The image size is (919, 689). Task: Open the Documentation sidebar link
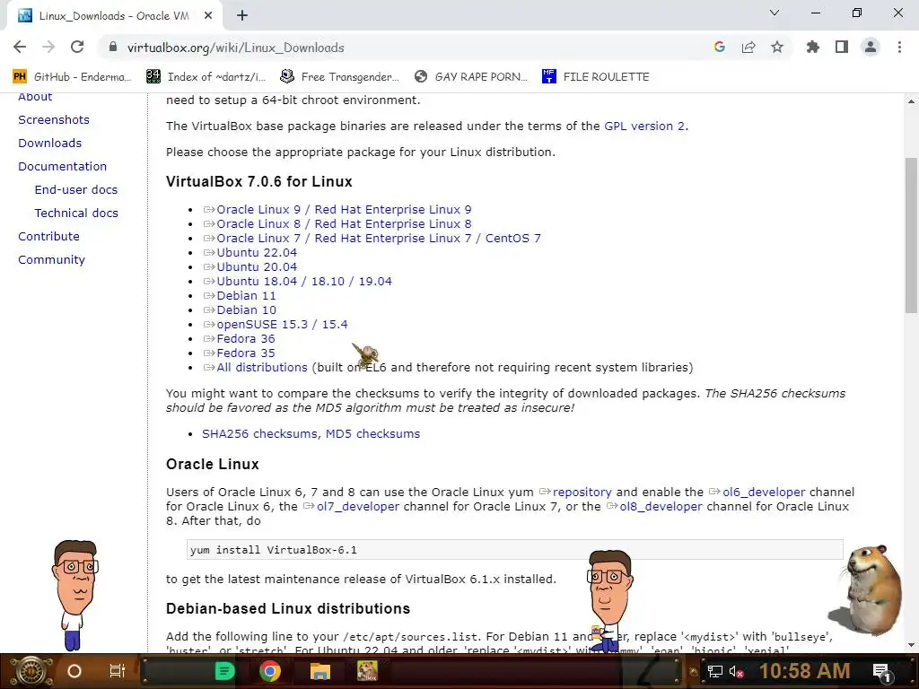(62, 166)
